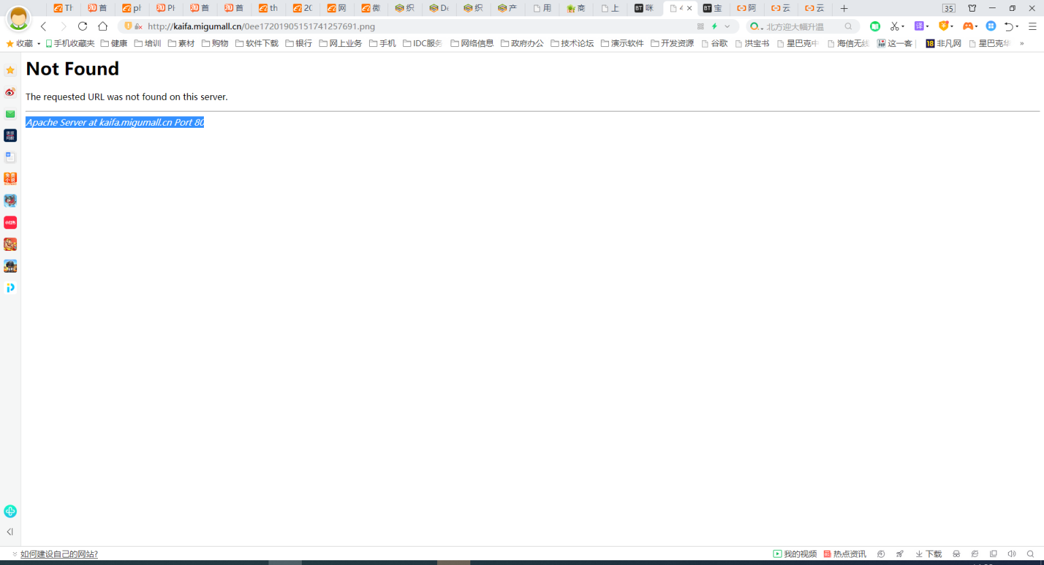Image resolution: width=1044 pixels, height=565 pixels.
Task: Click the 如何建设自己的网站? link
Action: 59,554
